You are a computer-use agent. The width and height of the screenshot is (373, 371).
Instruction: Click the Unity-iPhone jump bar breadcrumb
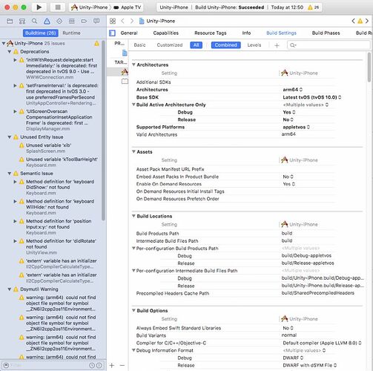157,21
